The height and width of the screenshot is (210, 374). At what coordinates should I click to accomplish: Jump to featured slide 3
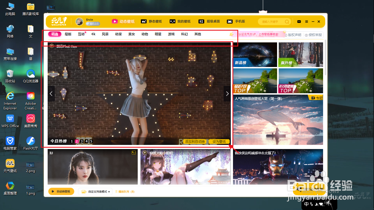82,141
